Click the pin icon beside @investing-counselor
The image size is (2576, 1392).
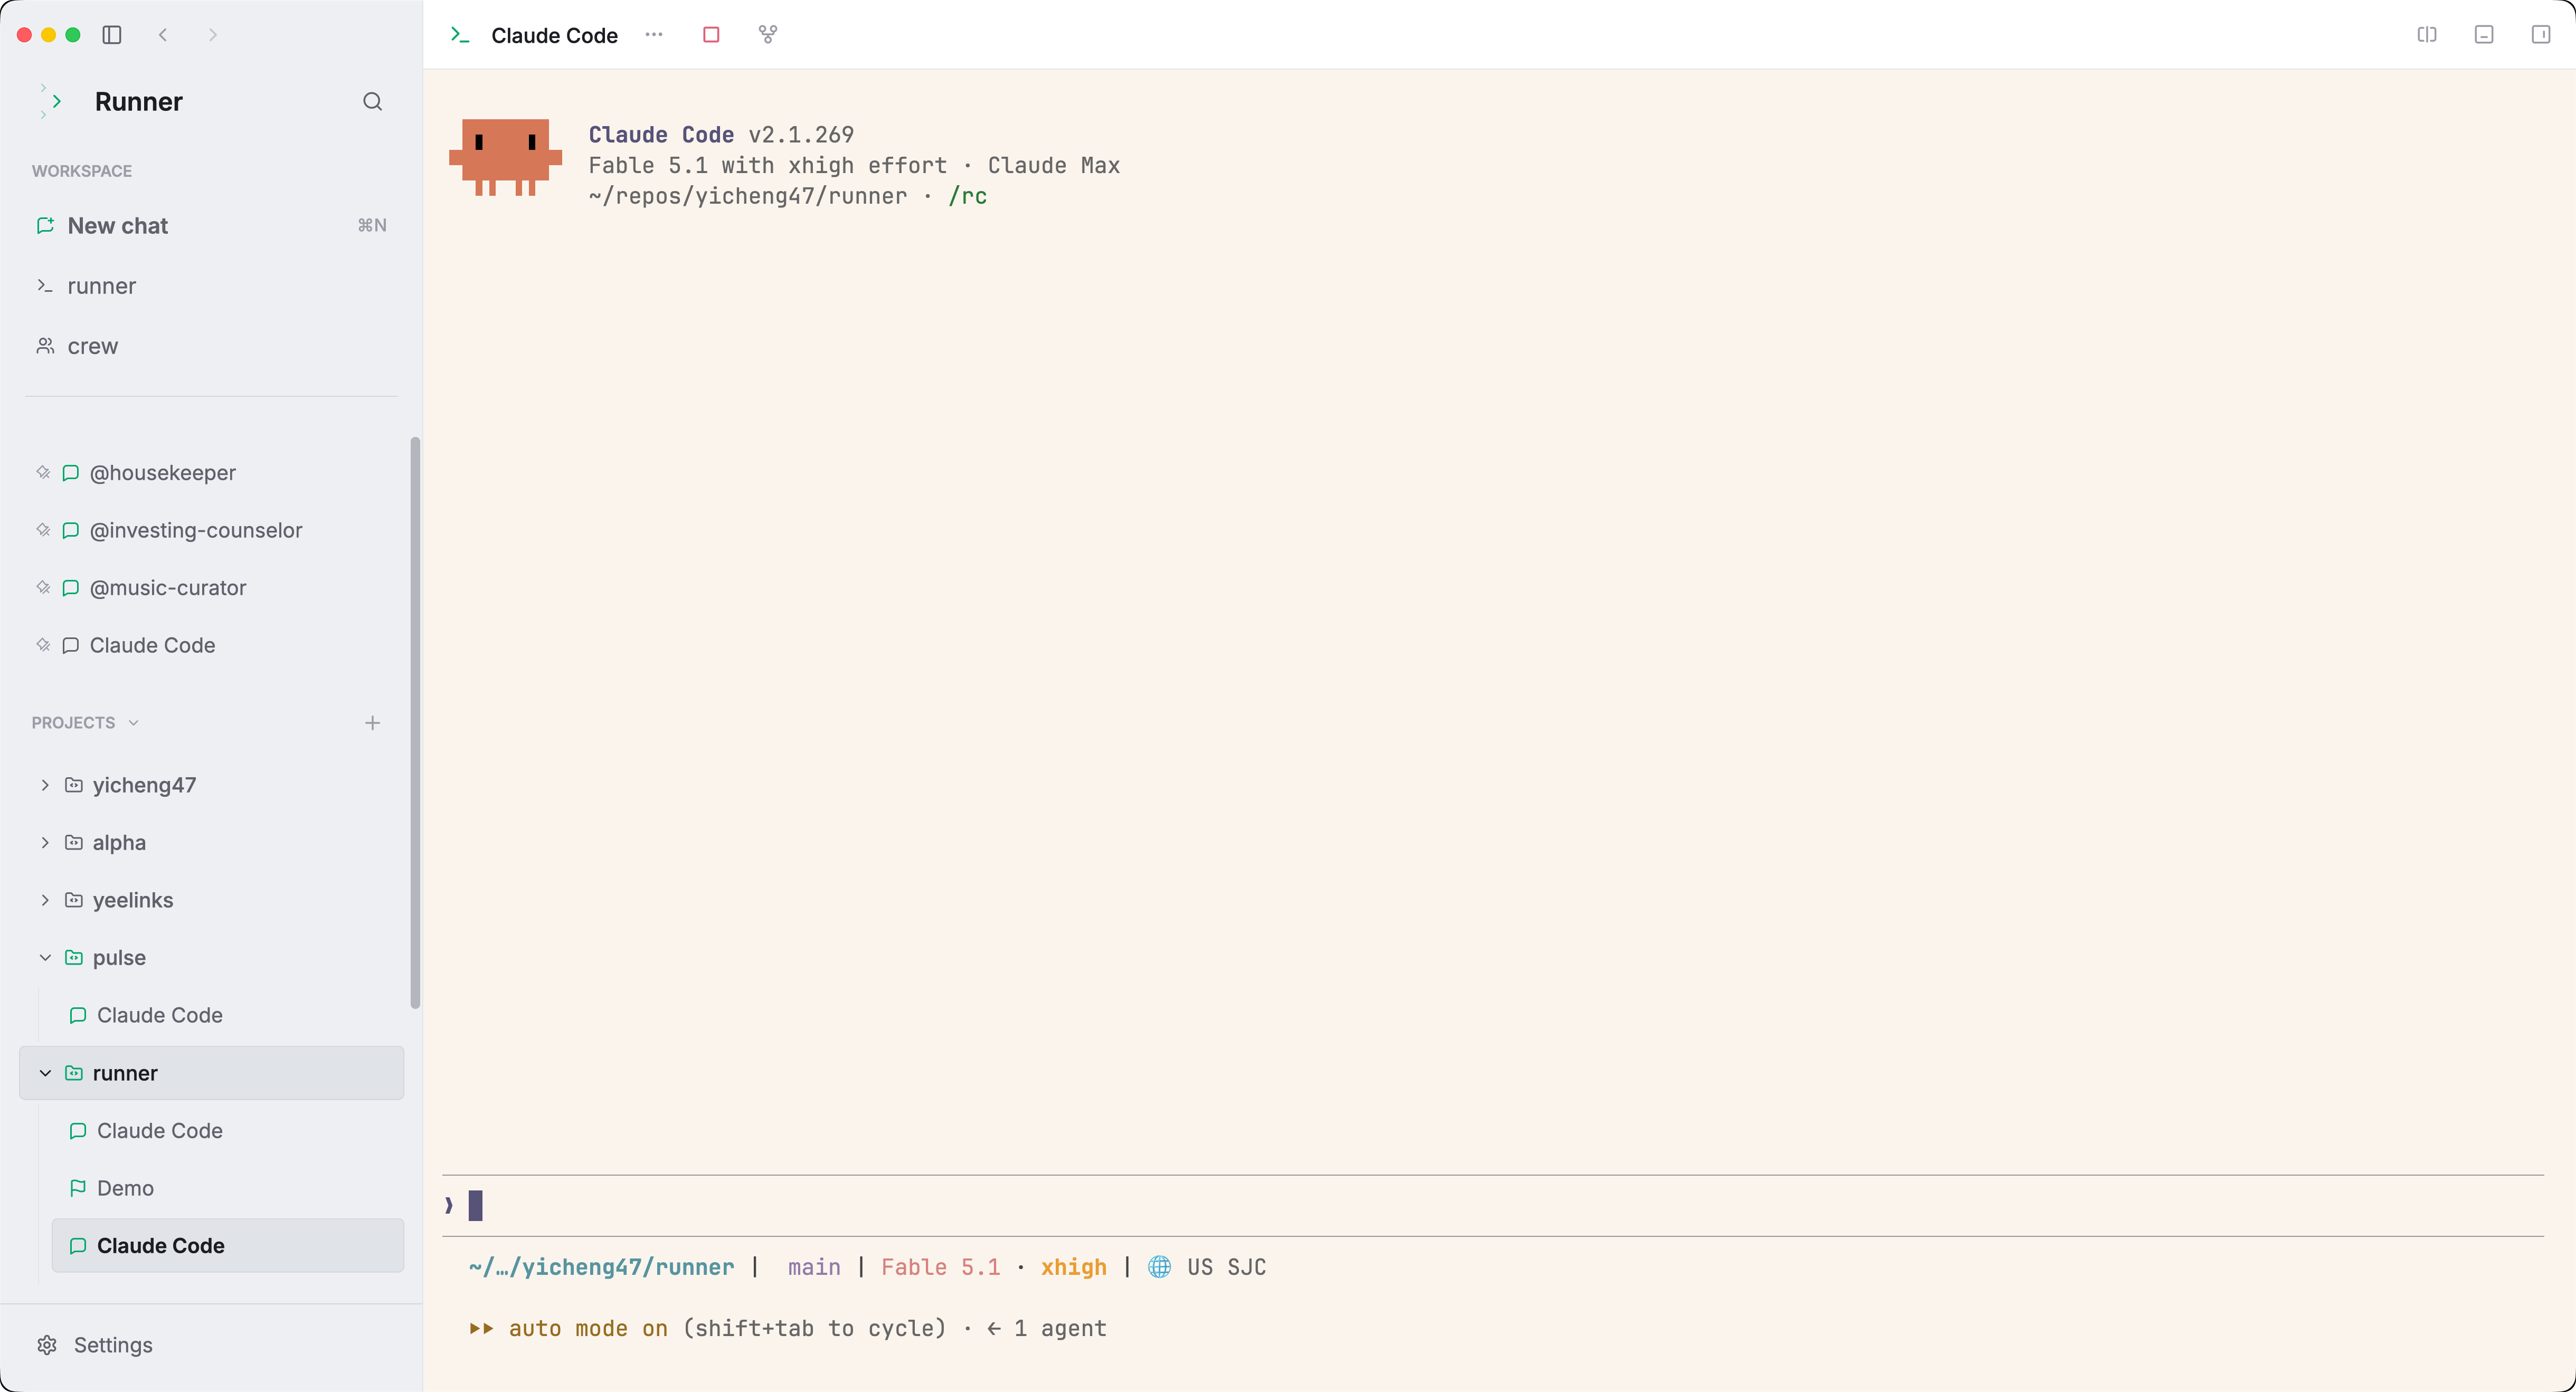coord(43,531)
